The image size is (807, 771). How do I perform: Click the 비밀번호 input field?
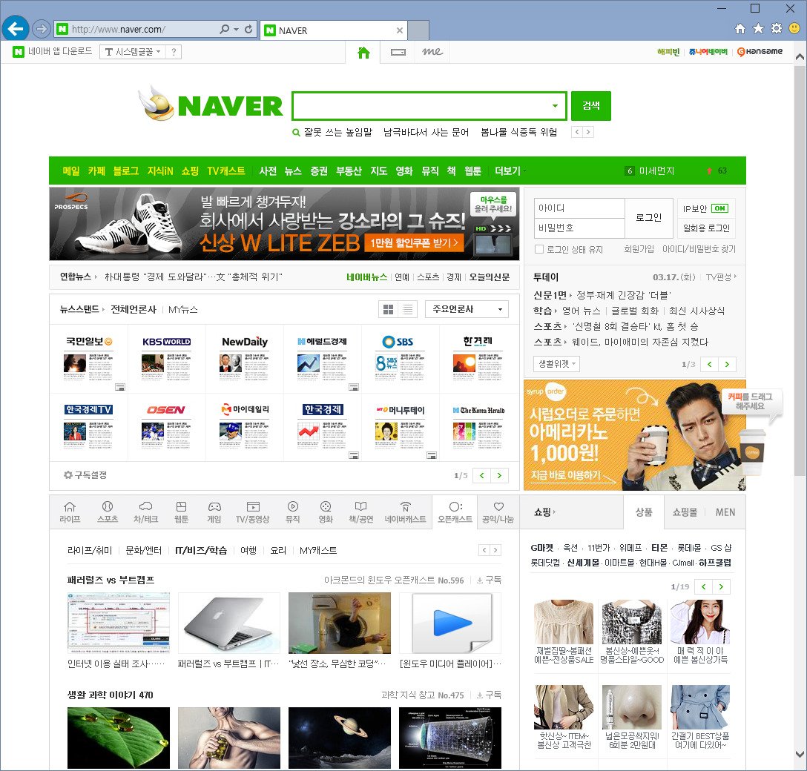(x=579, y=228)
